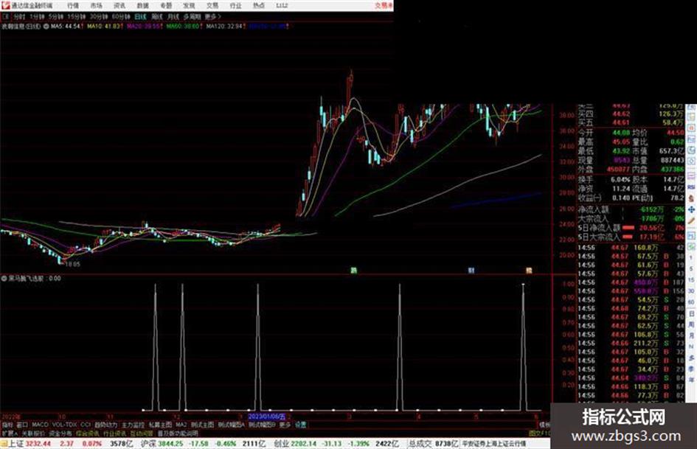Click the icon beside 黑马腾飞选股 indicator label
Viewport: 697px width, 449px height.
coord(4,279)
